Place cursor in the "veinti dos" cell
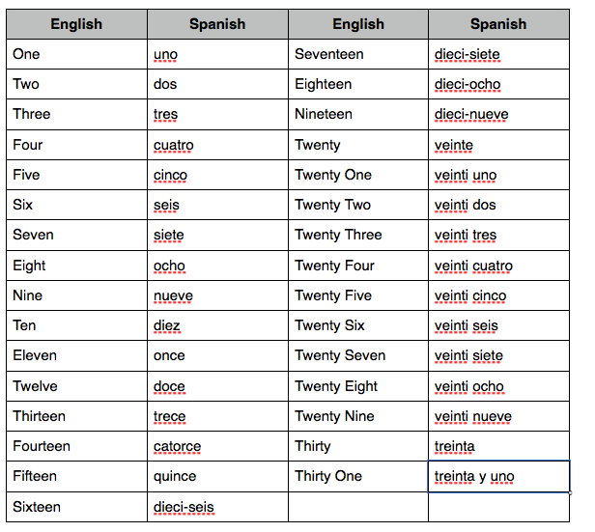 point(466,205)
